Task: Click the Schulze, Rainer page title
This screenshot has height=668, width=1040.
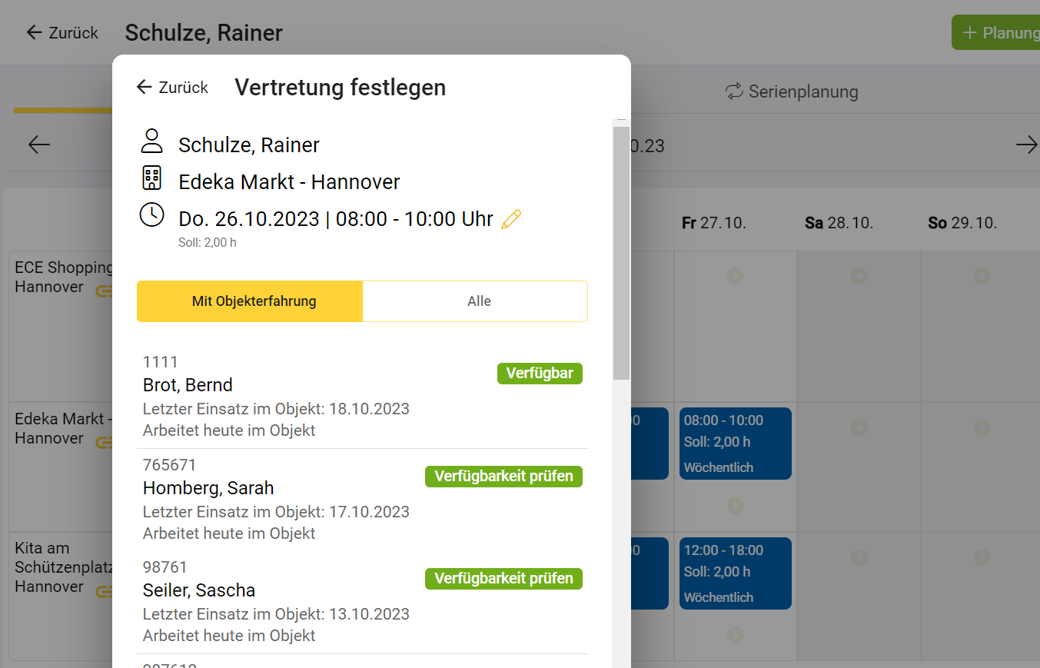Action: (x=204, y=33)
